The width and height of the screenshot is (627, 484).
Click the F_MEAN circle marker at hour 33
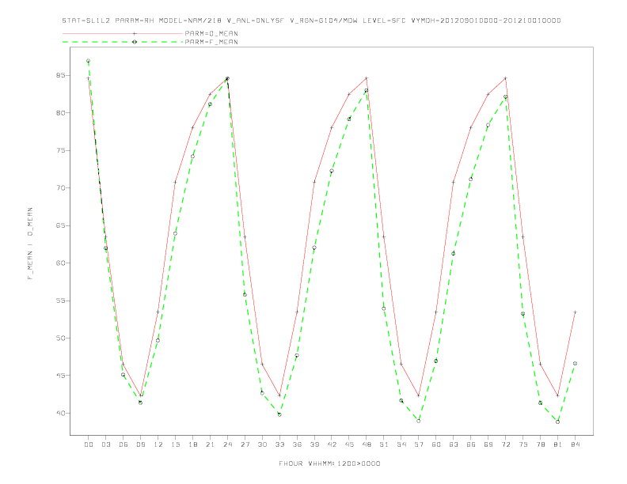point(279,414)
